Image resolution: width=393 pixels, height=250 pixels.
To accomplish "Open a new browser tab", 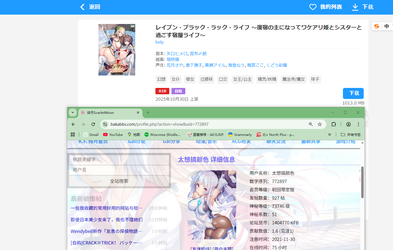I will tap(148, 112).
